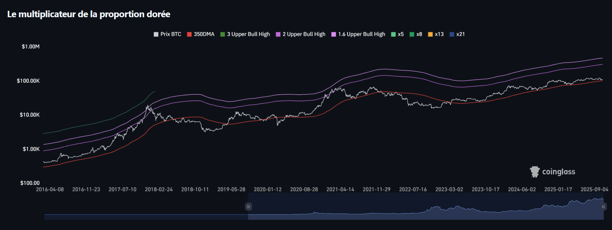Click the selected range area in the zoom slider

426,206
